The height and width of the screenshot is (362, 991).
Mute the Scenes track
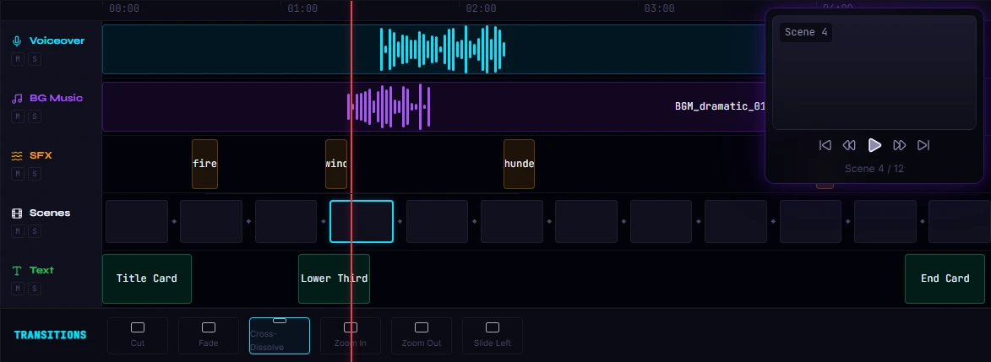[18, 231]
